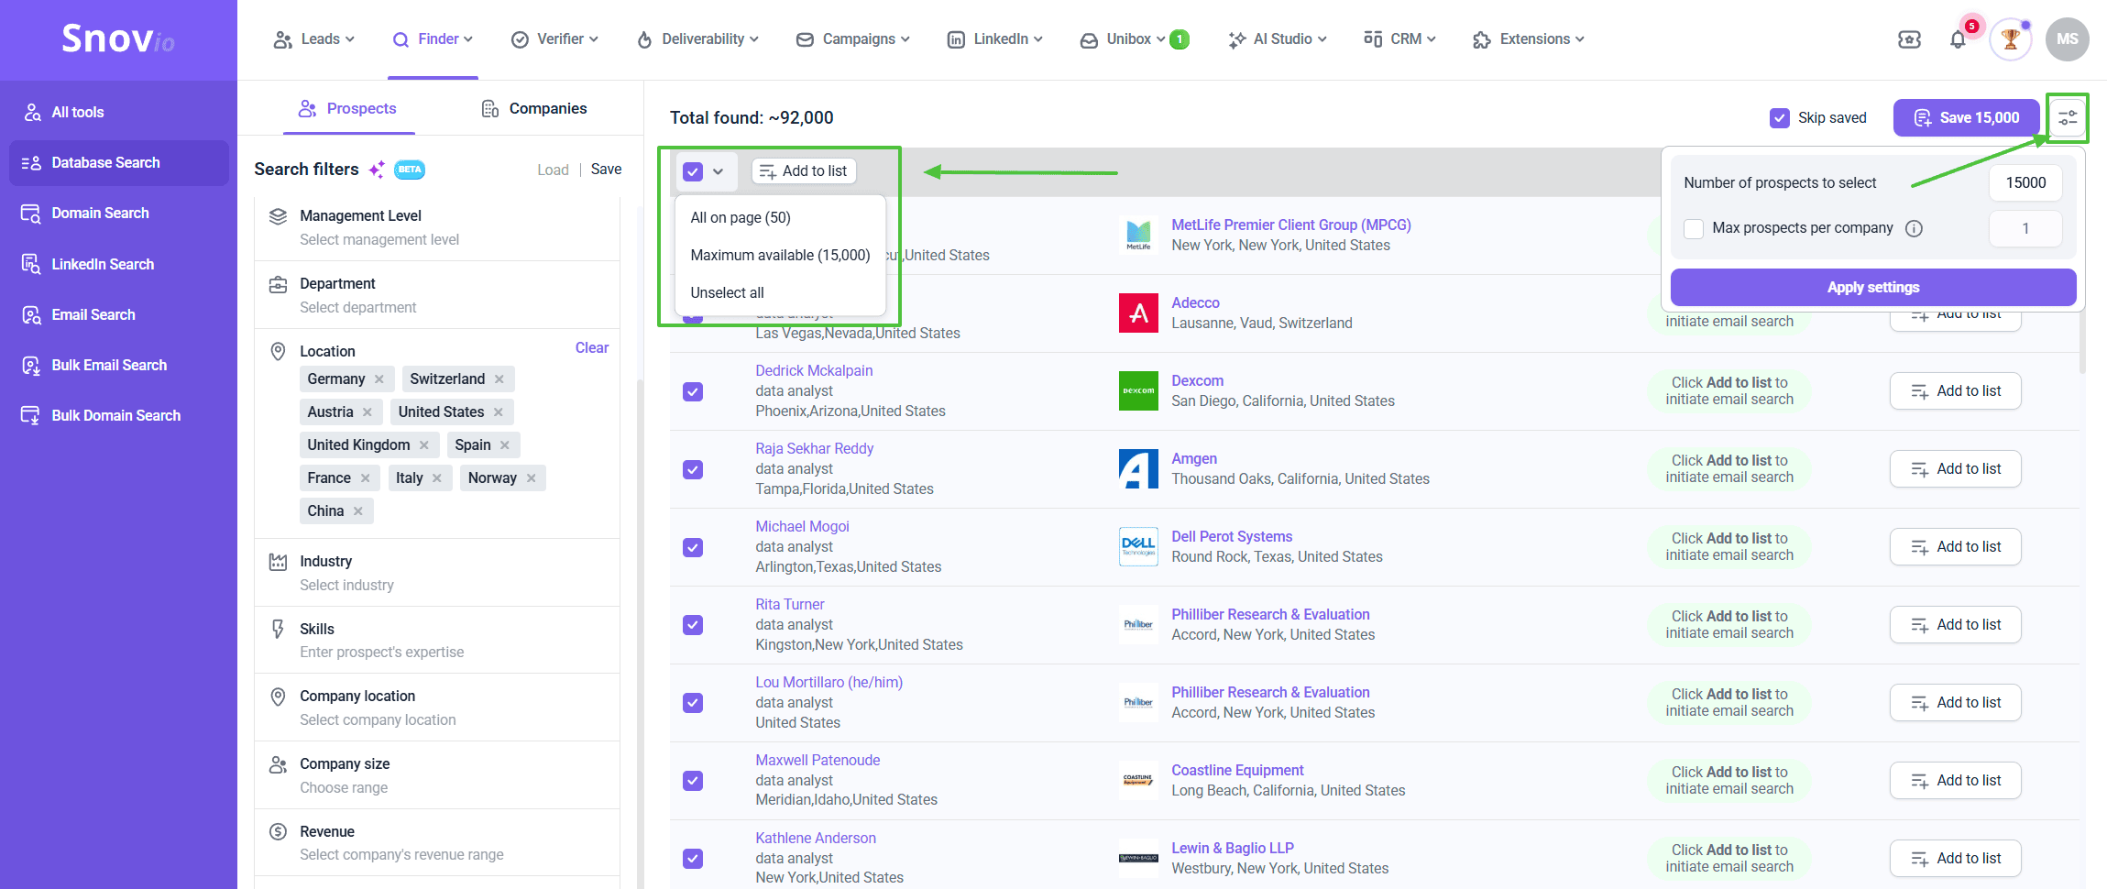
Task: Remove Spain location tag
Action: point(505,445)
